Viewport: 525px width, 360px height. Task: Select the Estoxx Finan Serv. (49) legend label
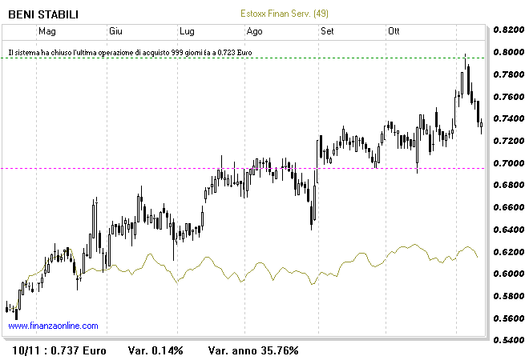pyautogui.click(x=285, y=14)
